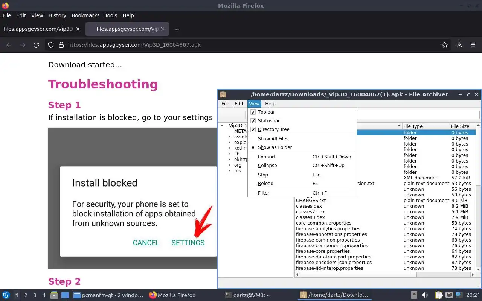Screen dimensions: 482x301
Task: Open Edit menu in File Archiver
Action: click(239, 104)
